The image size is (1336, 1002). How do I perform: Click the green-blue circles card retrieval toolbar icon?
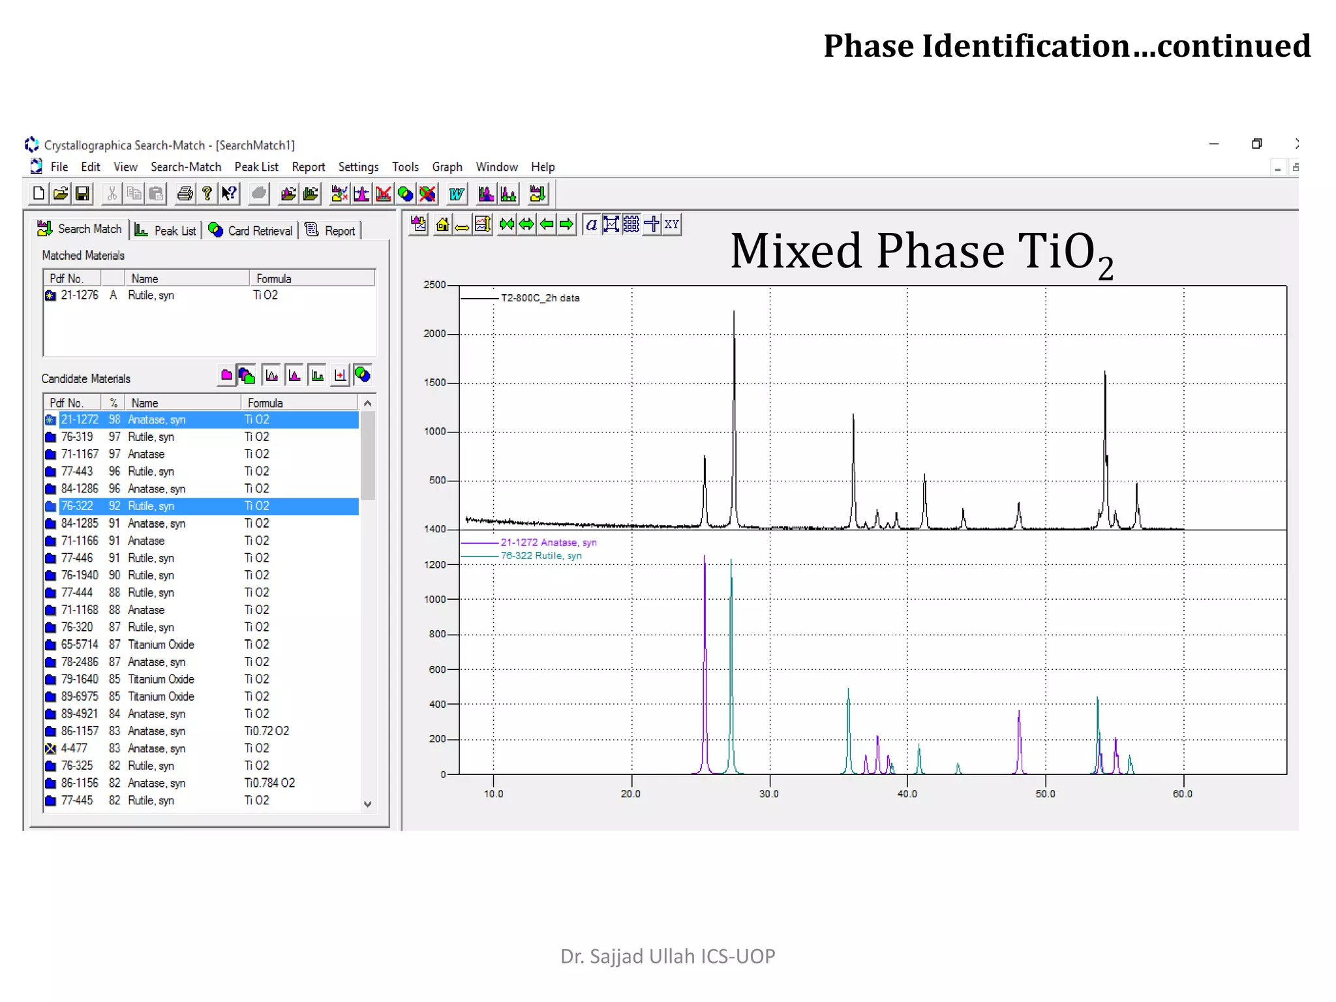[406, 194]
